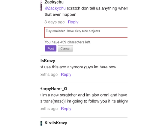Cancel the comment reply
The width and height of the screenshot is (168, 126).
pos(65,48)
